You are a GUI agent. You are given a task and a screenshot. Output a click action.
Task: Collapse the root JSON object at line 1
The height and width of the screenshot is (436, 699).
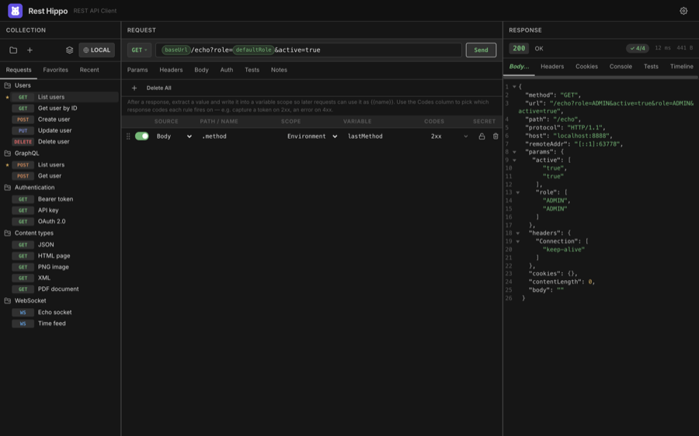tap(514, 87)
